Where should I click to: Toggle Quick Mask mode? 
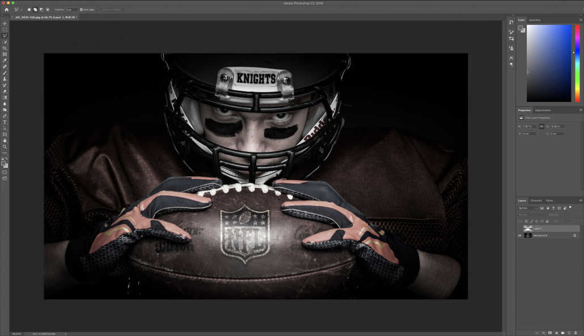coord(5,172)
